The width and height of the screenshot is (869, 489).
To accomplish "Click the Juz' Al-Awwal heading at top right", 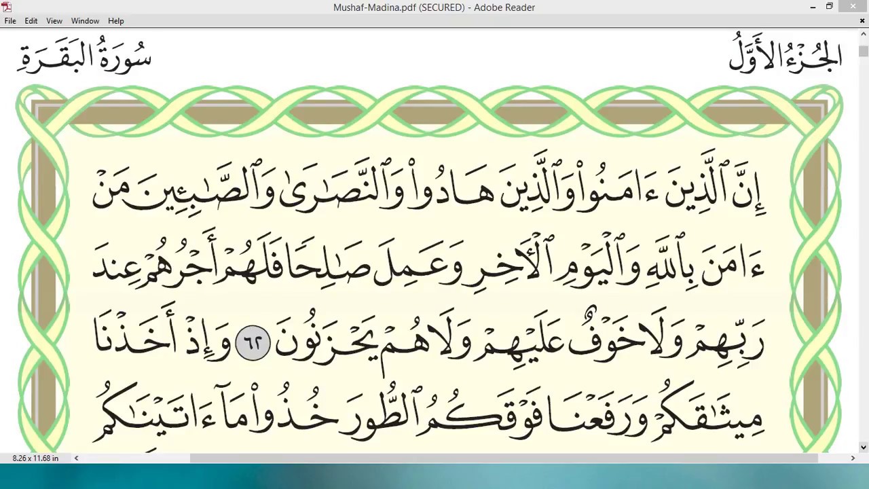I will point(785,53).
